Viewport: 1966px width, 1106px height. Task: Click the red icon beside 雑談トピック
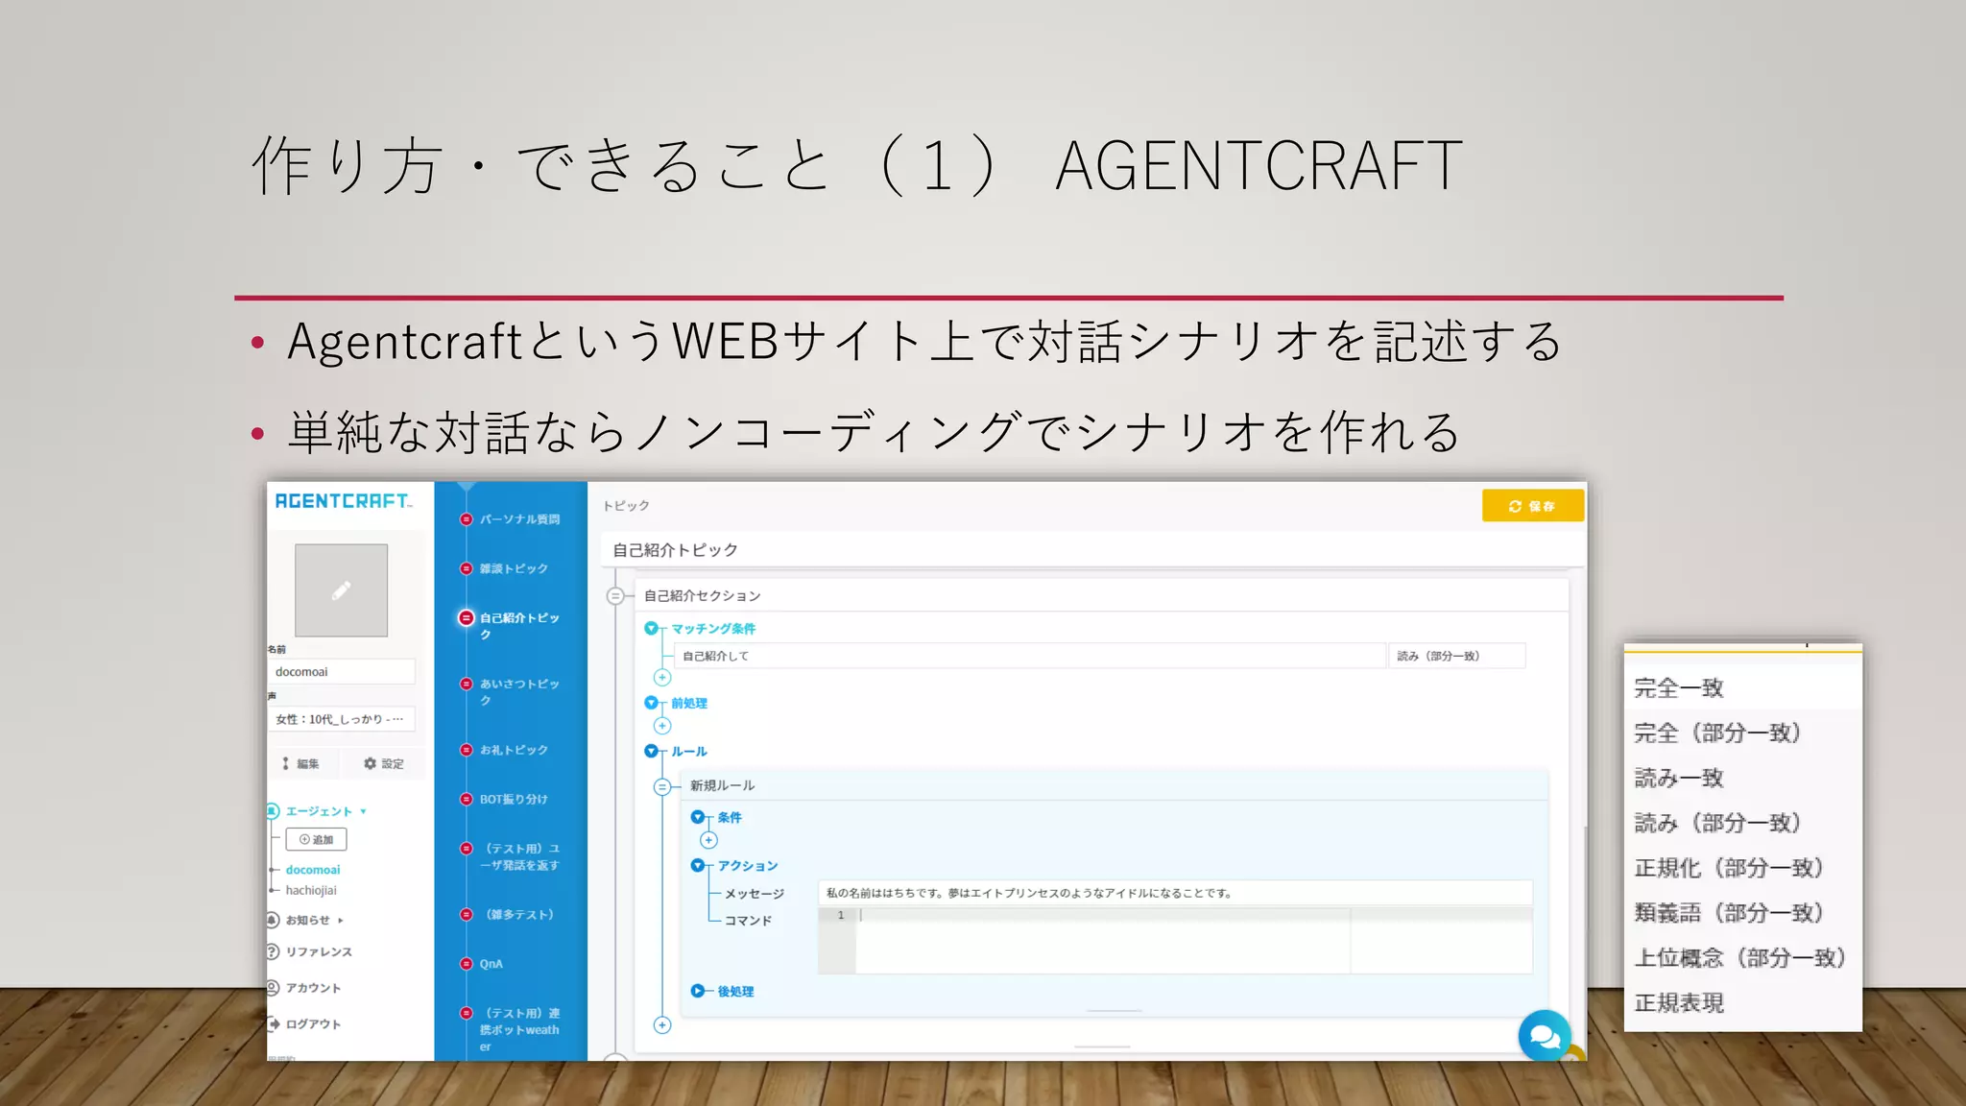point(467,568)
